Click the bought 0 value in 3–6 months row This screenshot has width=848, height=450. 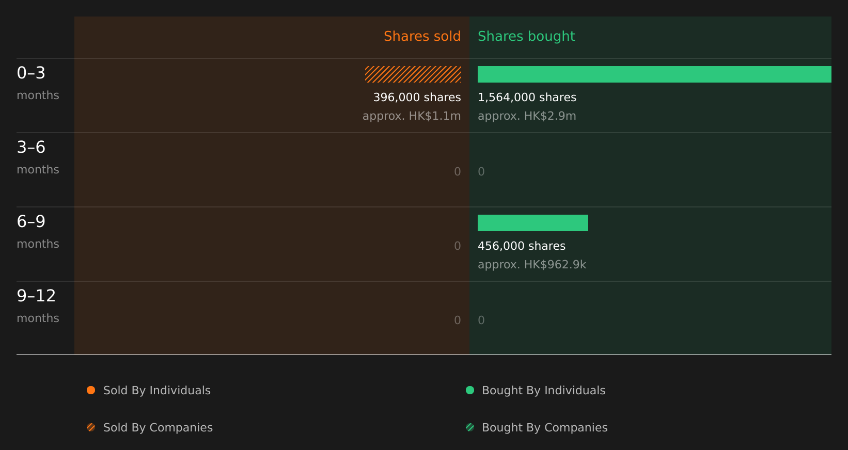pos(481,172)
